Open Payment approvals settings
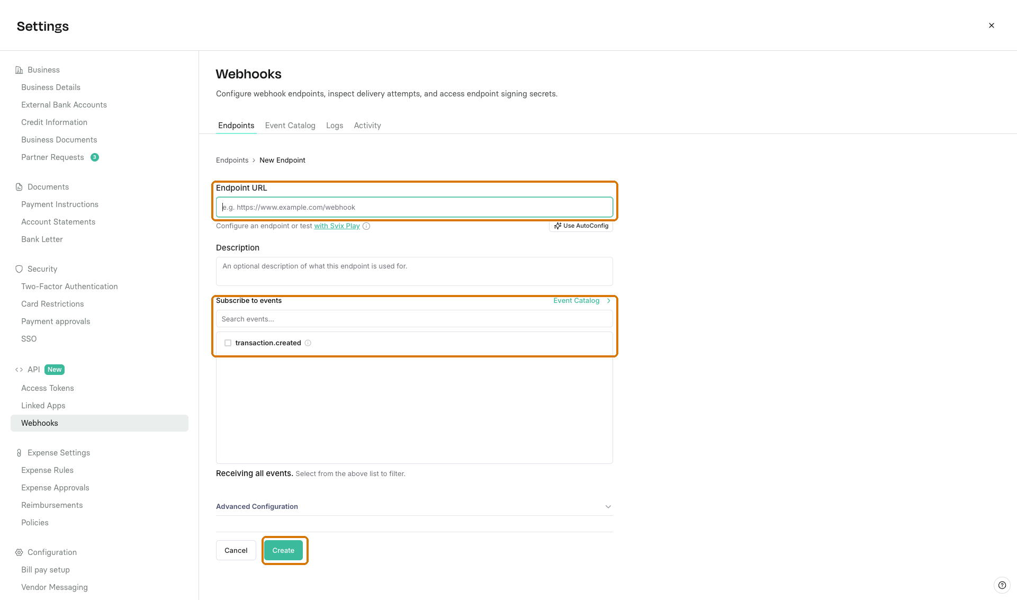Viewport: 1017px width, 600px height. click(x=56, y=321)
